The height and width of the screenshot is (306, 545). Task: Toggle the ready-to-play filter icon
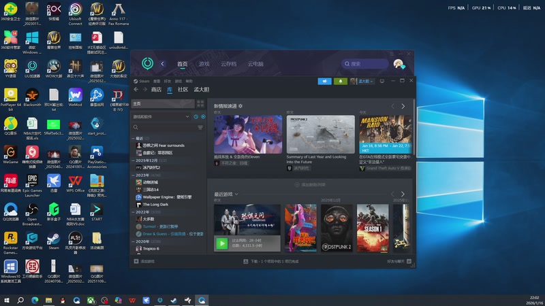(203, 117)
